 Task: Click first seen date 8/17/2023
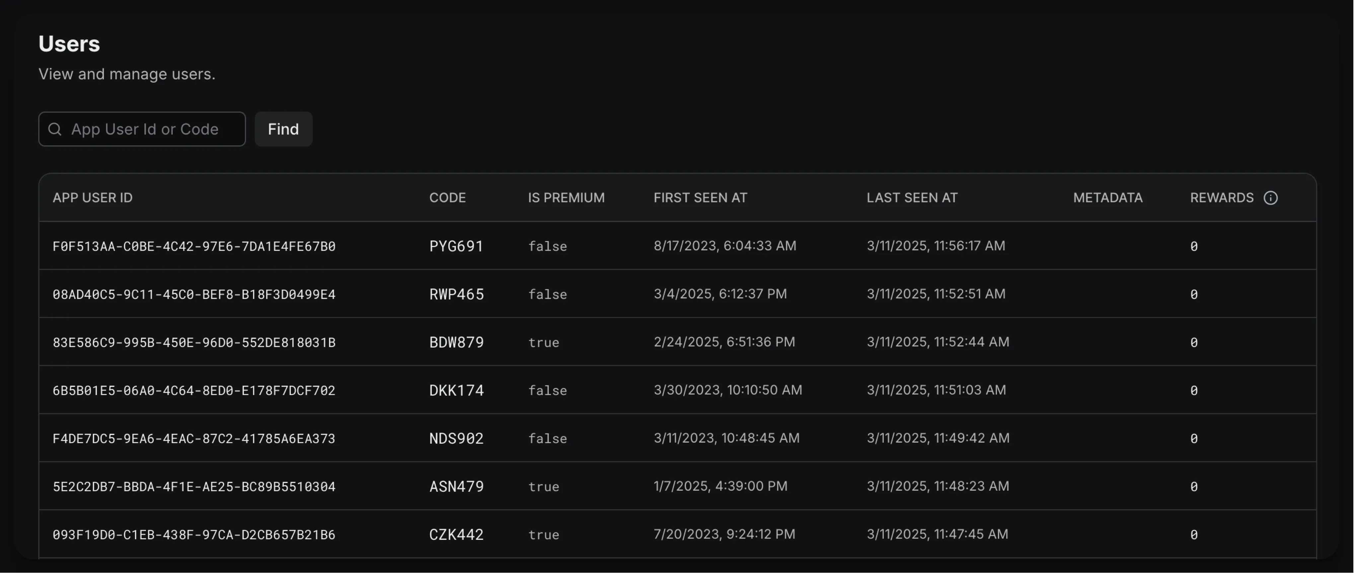(725, 246)
